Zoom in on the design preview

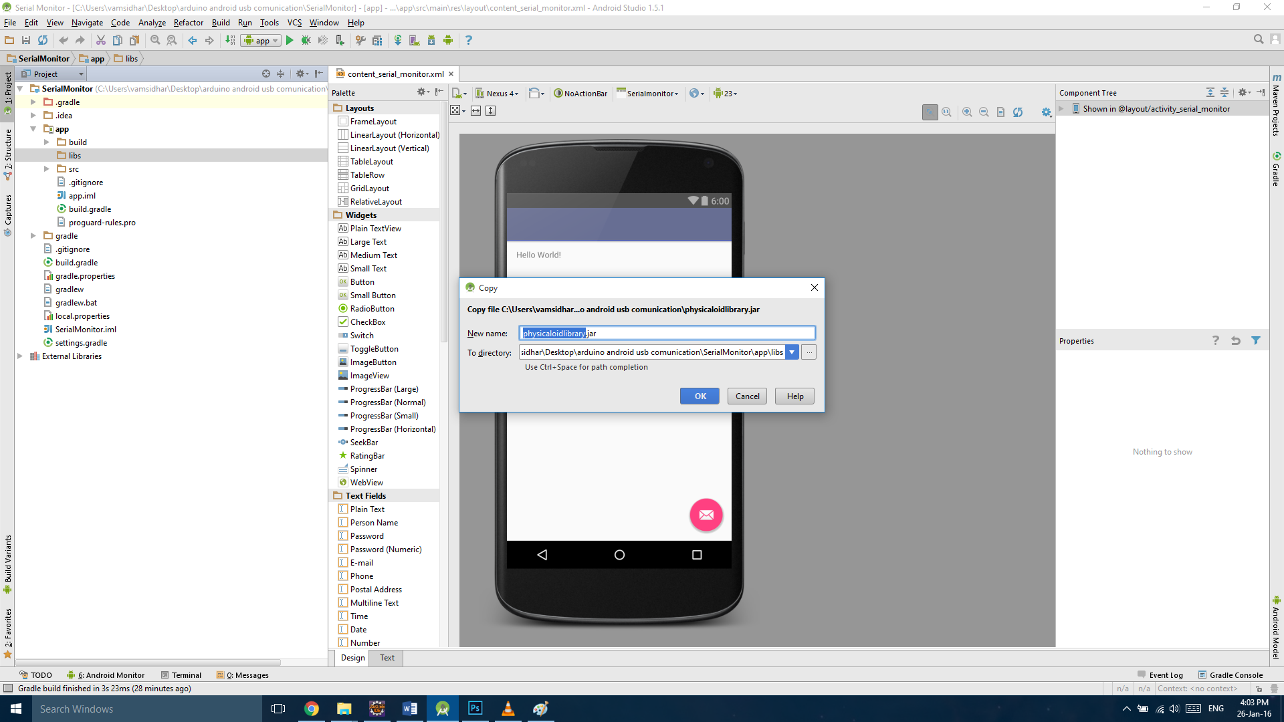(967, 112)
